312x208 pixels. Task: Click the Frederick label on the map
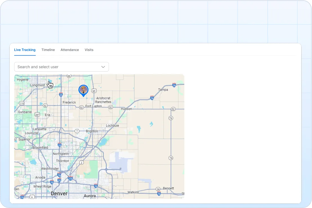[69, 102]
